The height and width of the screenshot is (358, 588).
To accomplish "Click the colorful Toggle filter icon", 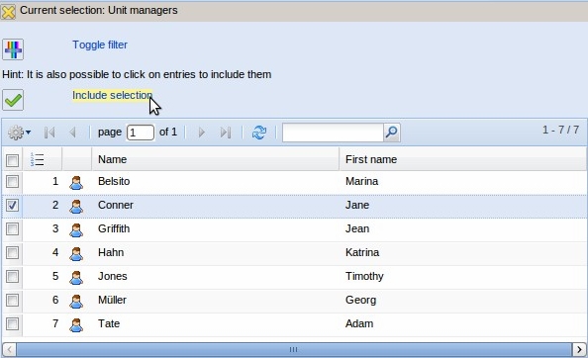I will tap(13, 49).
